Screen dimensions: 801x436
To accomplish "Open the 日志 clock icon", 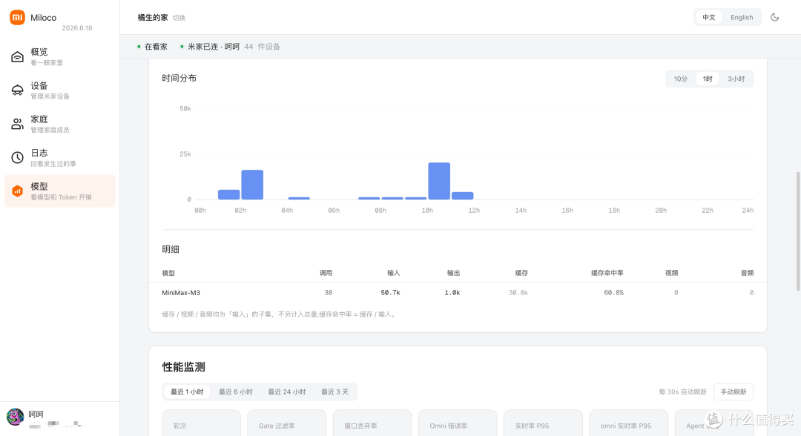I will pos(17,158).
